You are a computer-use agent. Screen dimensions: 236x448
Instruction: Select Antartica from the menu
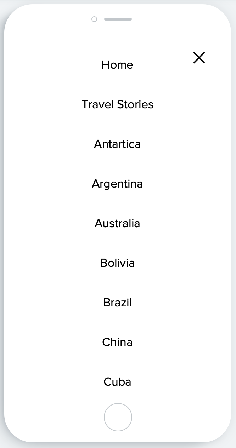[117, 144]
